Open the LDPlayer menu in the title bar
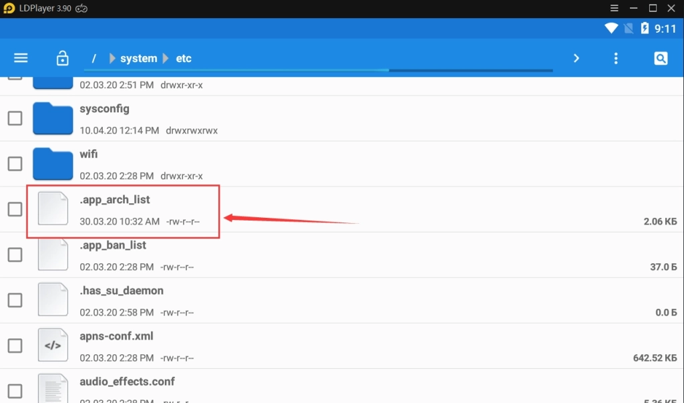This screenshot has height=403, width=684. coord(614,8)
